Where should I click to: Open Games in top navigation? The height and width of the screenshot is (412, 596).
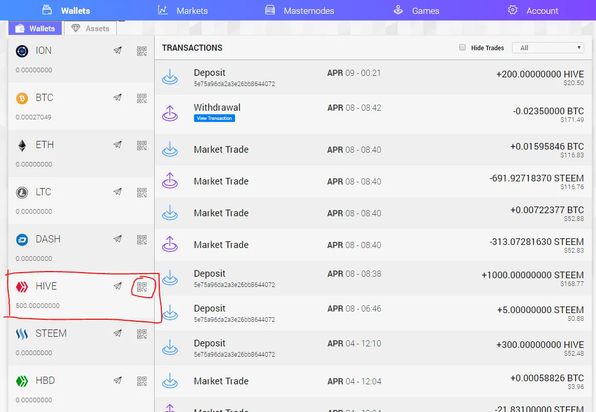pyautogui.click(x=416, y=10)
